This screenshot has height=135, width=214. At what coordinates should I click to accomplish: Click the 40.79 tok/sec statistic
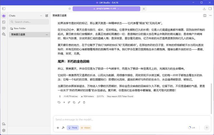(71, 96)
